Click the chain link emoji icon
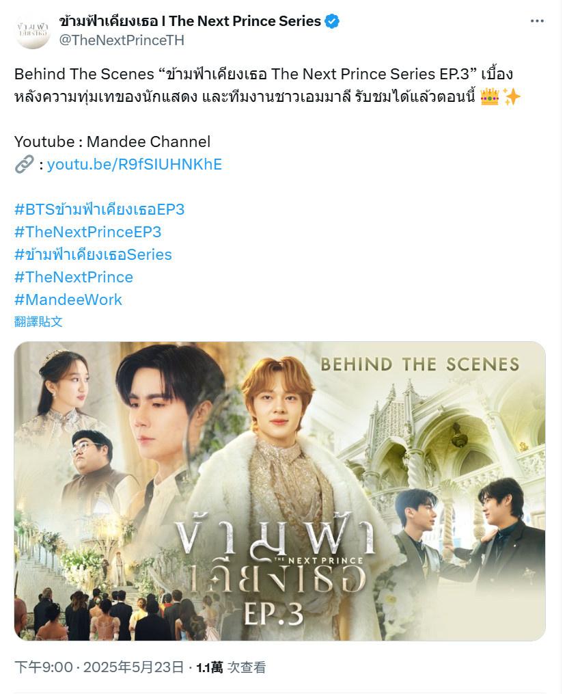The width and height of the screenshot is (567, 694). (25, 164)
